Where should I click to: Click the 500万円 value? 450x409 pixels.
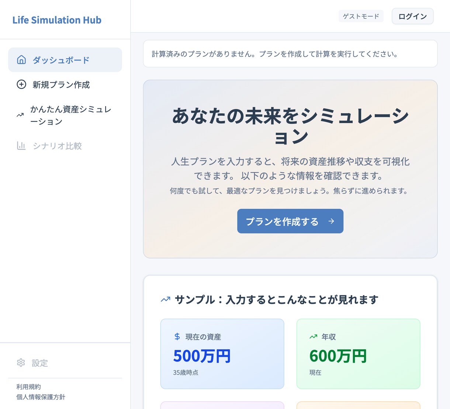coord(202,356)
